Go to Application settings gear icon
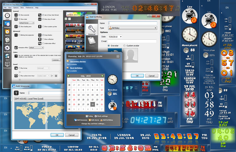This screenshot has width=236, height=152. pyautogui.click(x=7, y=49)
